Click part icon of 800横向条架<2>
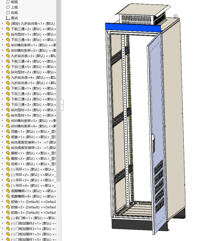The width and height of the screenshot is (208, 241). point(8,51)
